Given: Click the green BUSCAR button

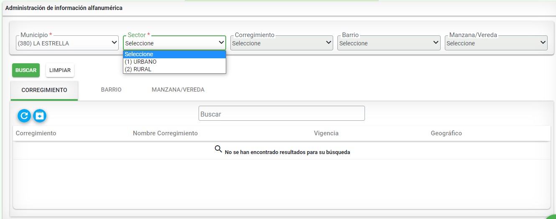Looking at the screenshot, I should click(x=26, y=70).
